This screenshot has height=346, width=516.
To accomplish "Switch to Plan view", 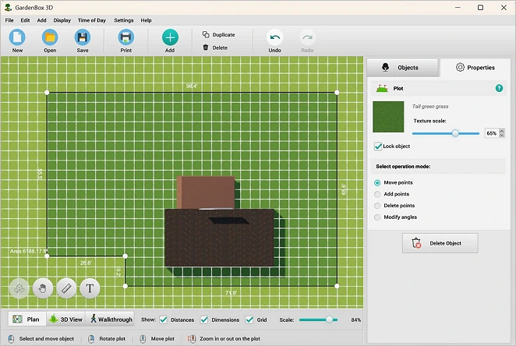I will pyautogui.click(x=27, y=320).
